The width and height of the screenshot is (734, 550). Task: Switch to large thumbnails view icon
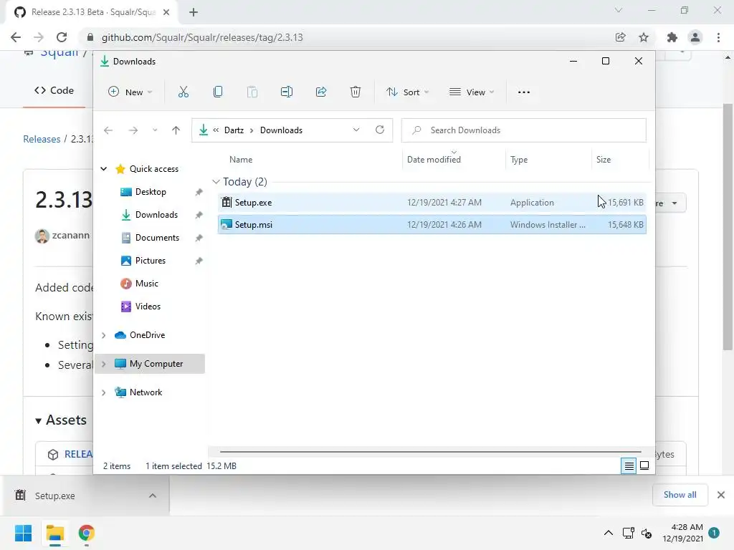pyautogui.click(x=644, y=465)
